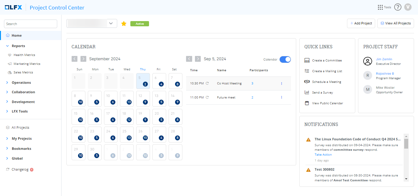Click the user avatar V icon
Screen dimensions: 418x196
point(408,7)
